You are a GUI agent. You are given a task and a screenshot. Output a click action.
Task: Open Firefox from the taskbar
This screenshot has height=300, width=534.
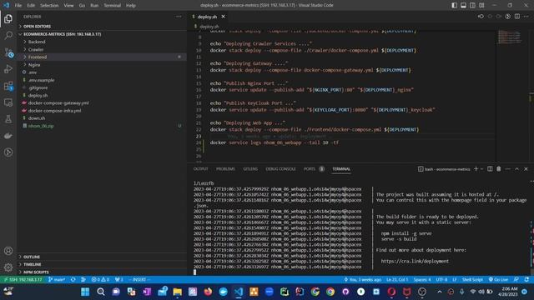(x=208, y=292)
